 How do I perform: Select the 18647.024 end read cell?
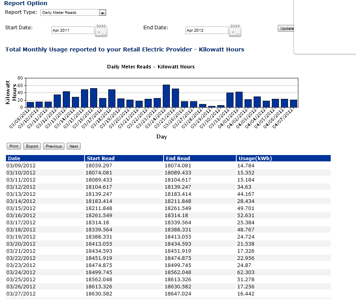click(x=177, y=293)
